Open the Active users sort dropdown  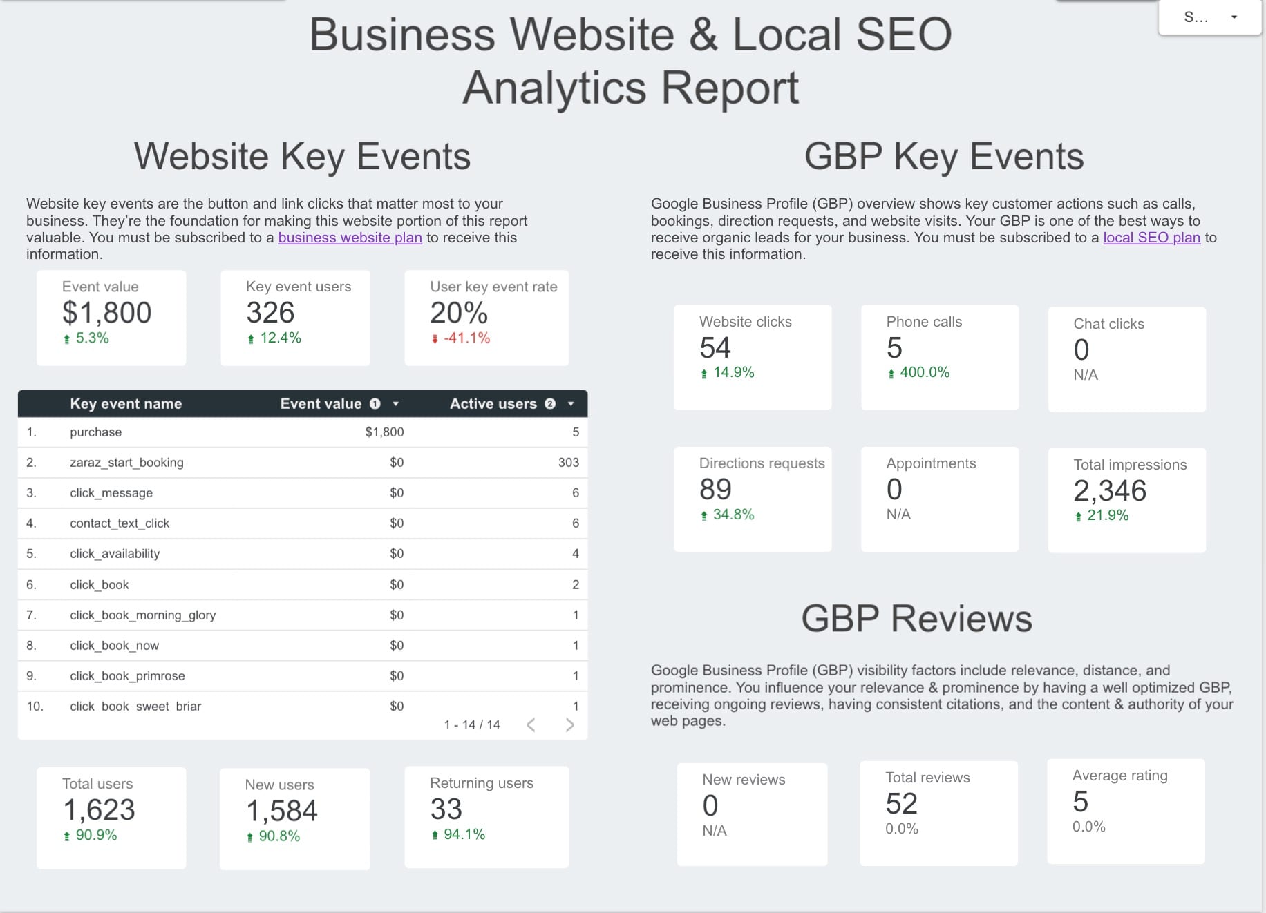tap(570, 405)
